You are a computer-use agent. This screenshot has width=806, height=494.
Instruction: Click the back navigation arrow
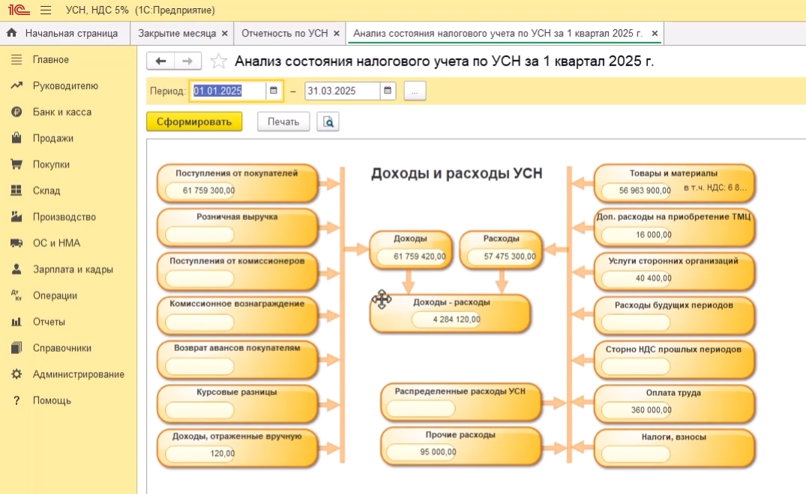tap(160, 61)
